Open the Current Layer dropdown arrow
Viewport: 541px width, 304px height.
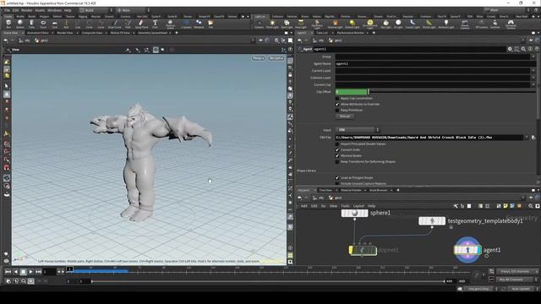(x=533, y=71)
